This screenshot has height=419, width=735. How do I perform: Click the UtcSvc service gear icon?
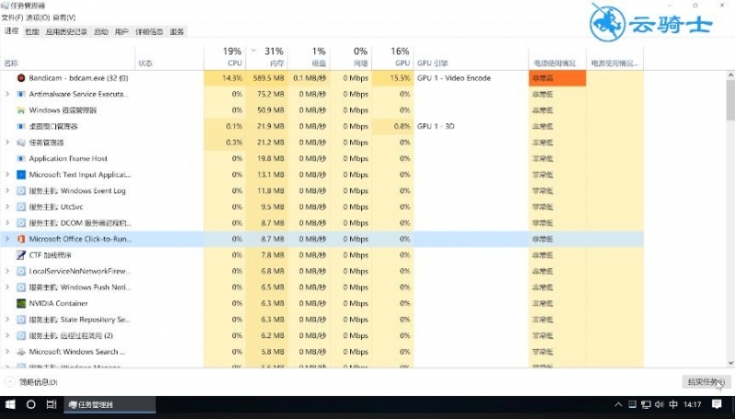coord(20,207)
